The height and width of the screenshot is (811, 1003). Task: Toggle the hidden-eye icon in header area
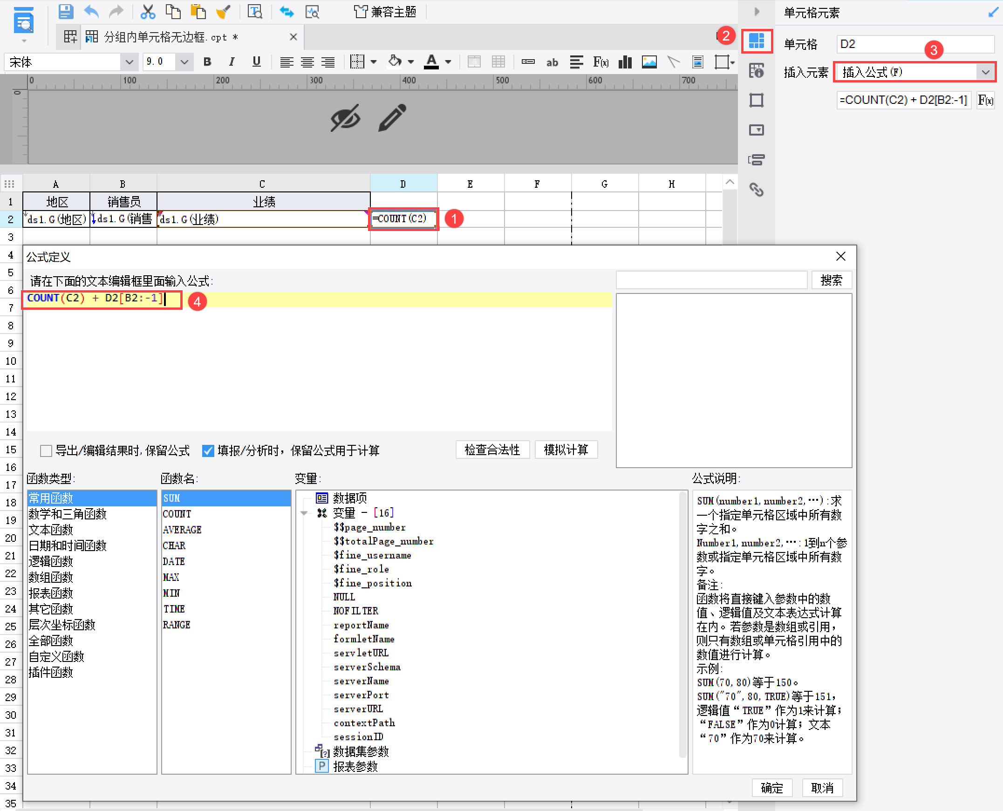[345, 118]
